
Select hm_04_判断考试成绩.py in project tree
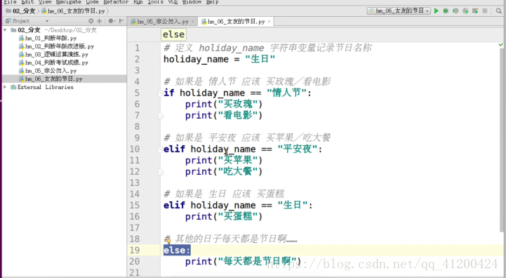53,62
